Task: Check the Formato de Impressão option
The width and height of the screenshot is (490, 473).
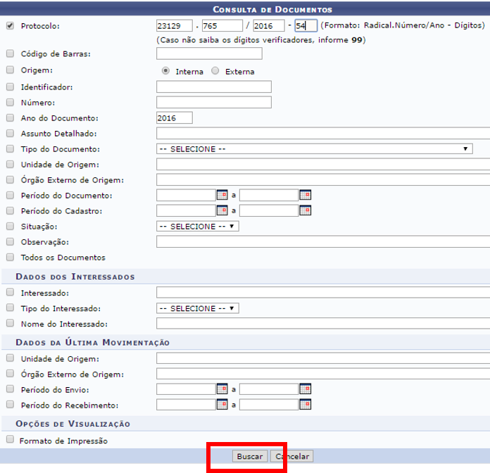Action: point(10,440)
